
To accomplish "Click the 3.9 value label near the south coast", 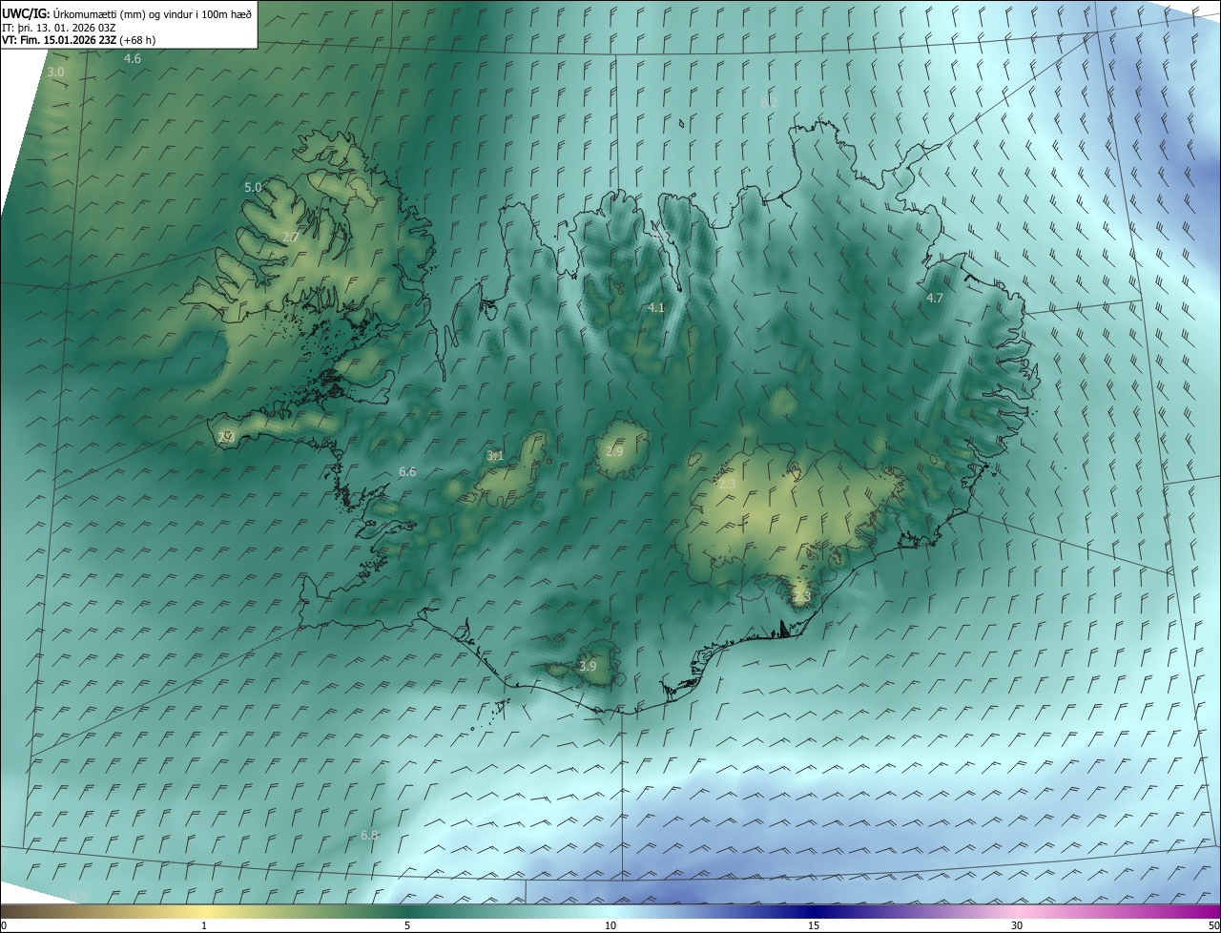I will (x=588, y=667).
